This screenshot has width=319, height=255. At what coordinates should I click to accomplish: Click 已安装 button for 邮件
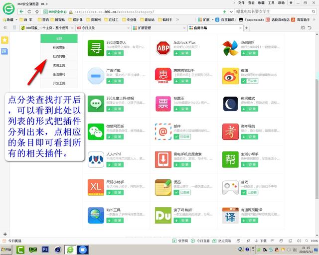point(182,136)
